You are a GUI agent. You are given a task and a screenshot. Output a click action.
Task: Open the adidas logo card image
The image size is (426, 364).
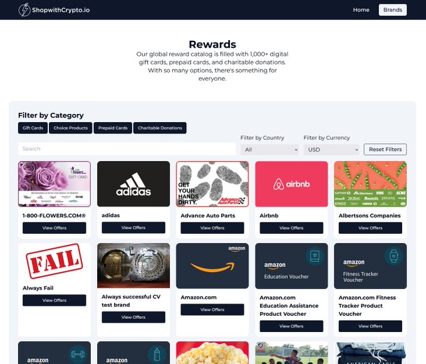pos(133,184)
